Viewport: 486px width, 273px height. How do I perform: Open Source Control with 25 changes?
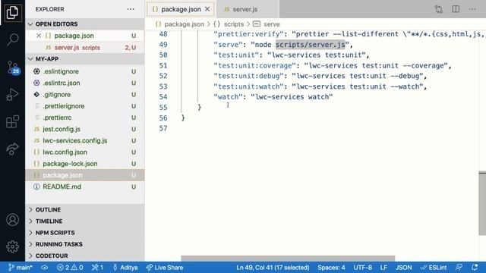[13, 67]
